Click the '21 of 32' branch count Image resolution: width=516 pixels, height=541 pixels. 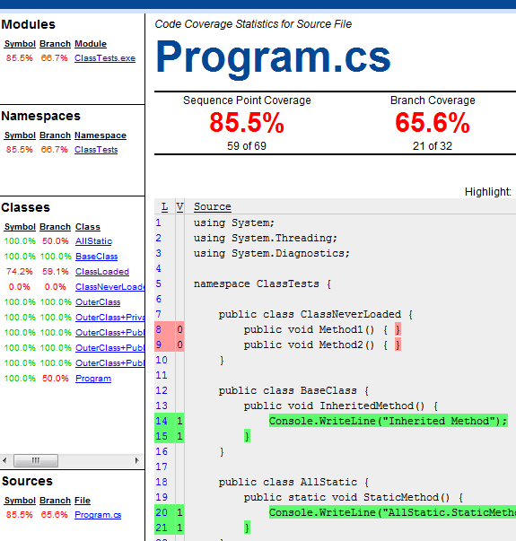click(x=433, y=146)
